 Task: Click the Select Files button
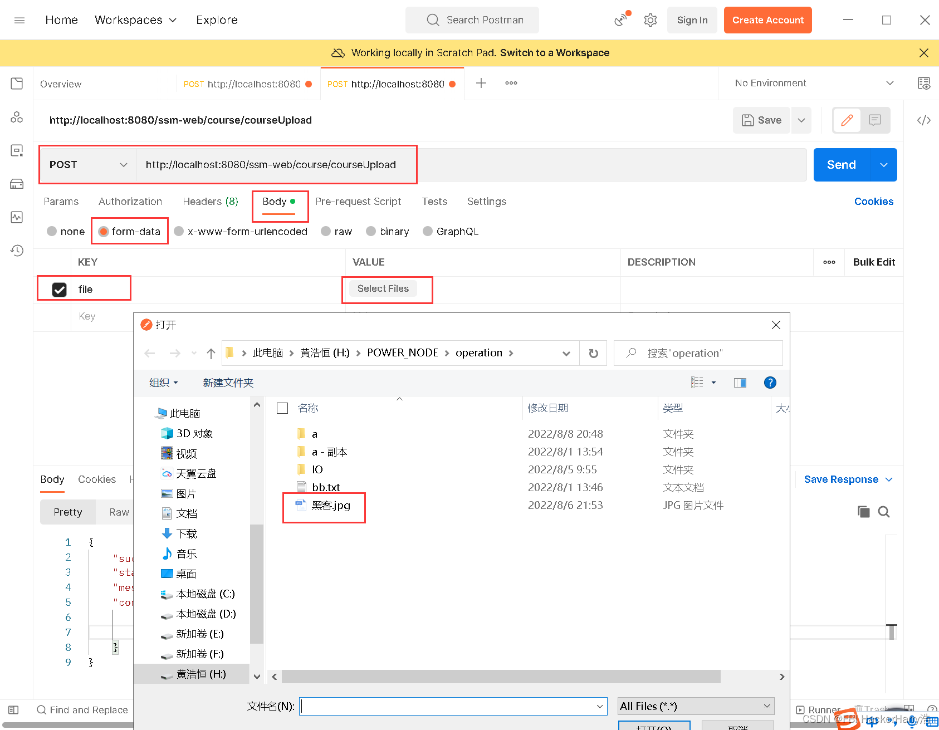click(x=383, y=288)
